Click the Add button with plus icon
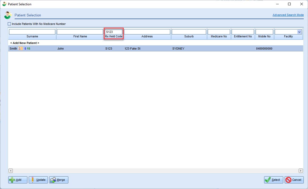Viewport: 308px width, 189px height. coord(18,180)
